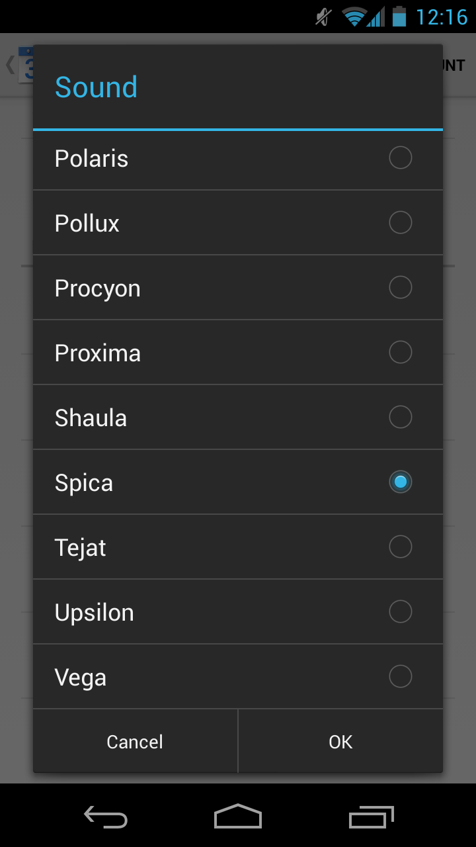Choose Procyon as the sound
Screen dimensions: 476x847
[238, 287]
